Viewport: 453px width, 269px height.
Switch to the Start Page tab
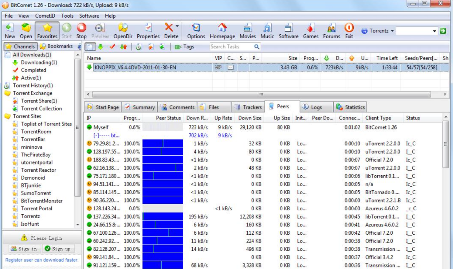click(103, 107)
